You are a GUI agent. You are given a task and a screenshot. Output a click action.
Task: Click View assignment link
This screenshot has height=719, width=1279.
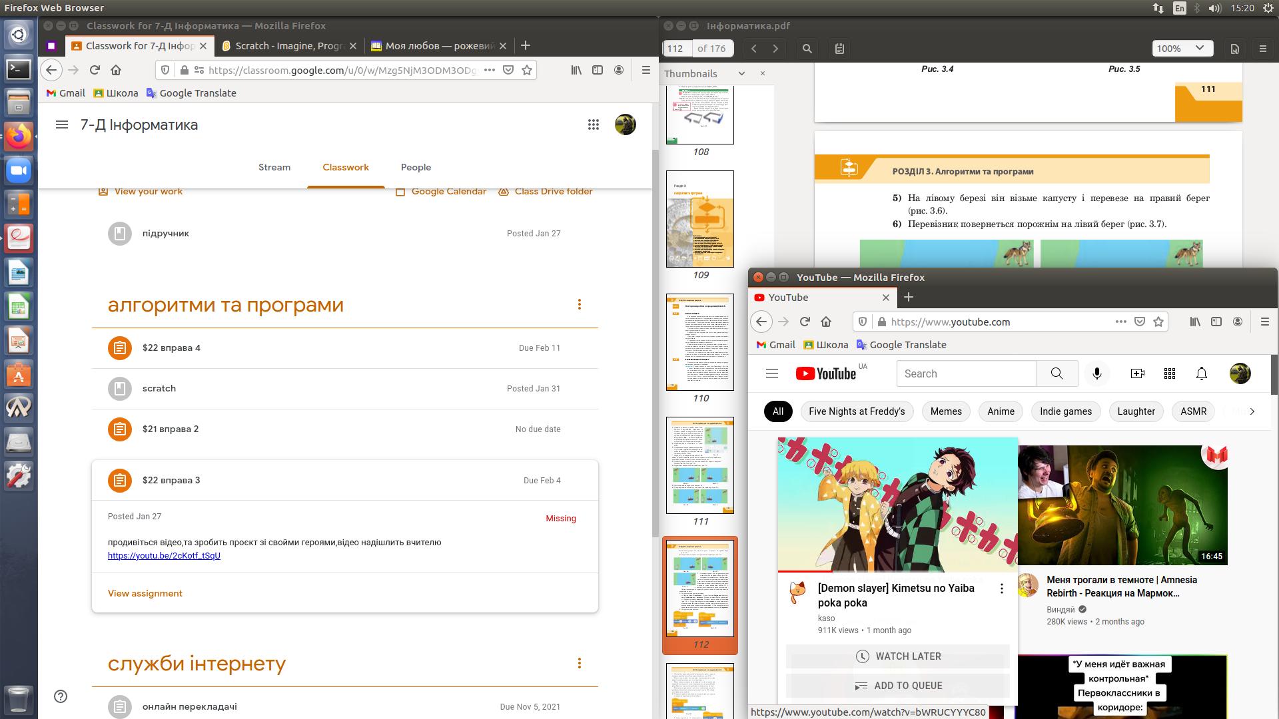pos(145,593)
